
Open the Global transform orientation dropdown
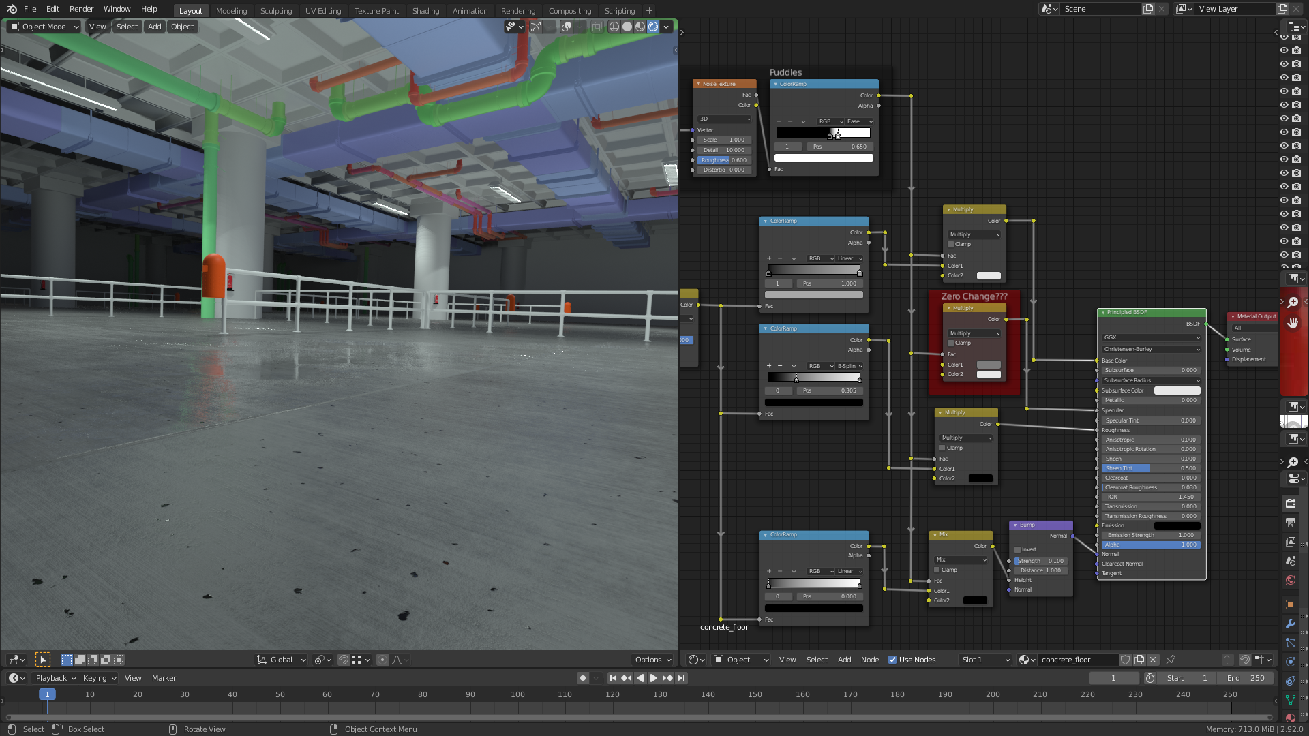[282, 660]
